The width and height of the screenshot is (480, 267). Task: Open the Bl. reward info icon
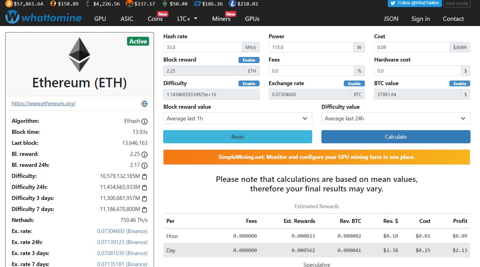pyautogui.click(x=144, y=154)
